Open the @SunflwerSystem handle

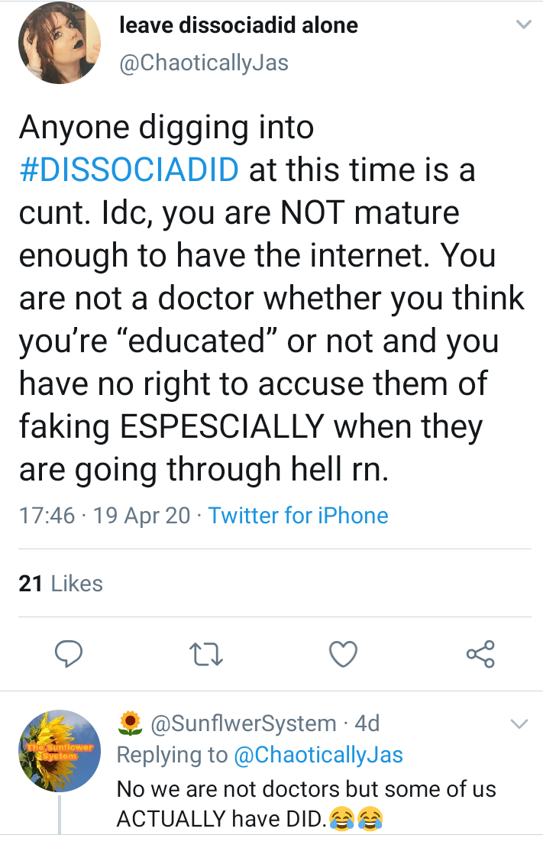244,723
